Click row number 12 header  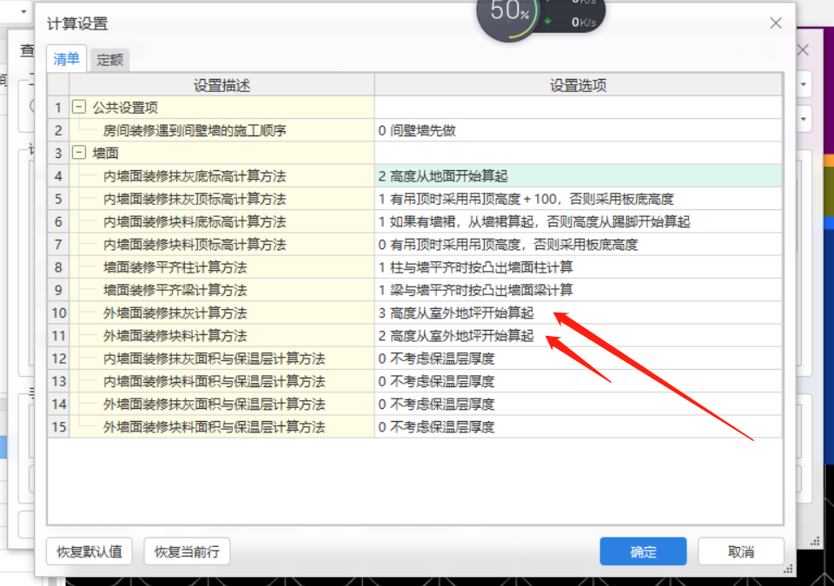point(58,359)
